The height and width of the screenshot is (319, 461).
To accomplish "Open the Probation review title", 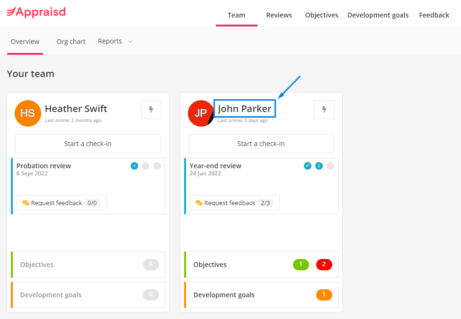I will 44,166.
